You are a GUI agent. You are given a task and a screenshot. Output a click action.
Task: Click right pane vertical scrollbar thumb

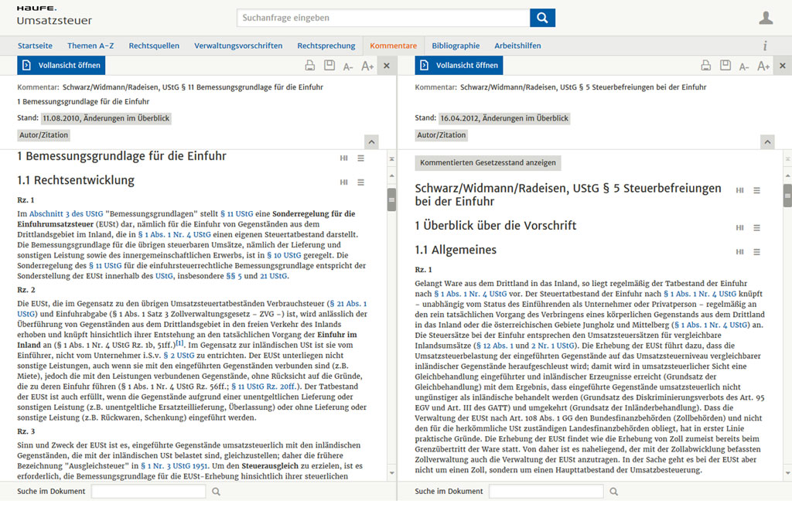tap(787, 196)
